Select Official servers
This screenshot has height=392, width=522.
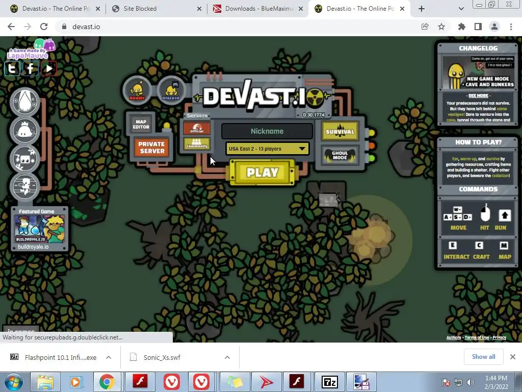197,128
